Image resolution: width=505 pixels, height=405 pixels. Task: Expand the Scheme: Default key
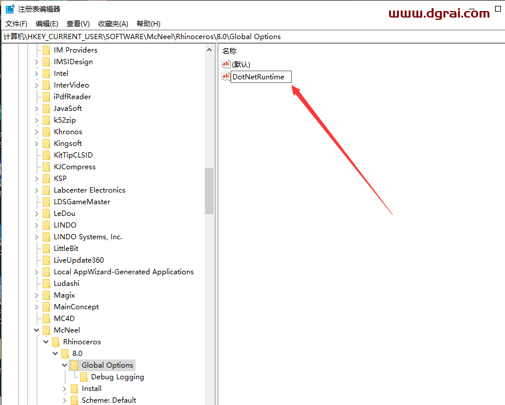(64, 400)
